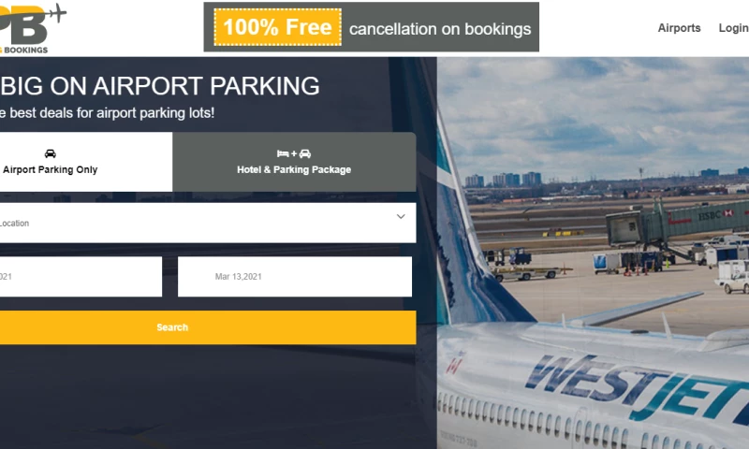
Task: Click the check-in date field ending in 021
Action: tap(81, 277)
